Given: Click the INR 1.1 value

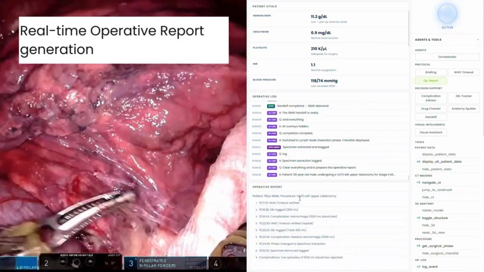Looking at the screenshot, I should pos(313,65).
